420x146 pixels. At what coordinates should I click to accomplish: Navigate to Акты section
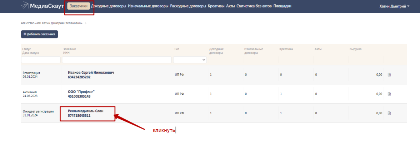[230, 6]
